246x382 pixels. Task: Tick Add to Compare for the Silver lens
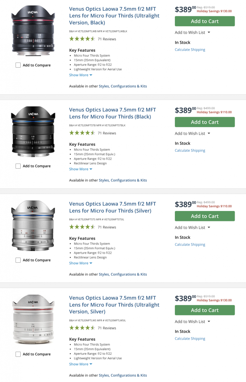click(x=18, y=260)
